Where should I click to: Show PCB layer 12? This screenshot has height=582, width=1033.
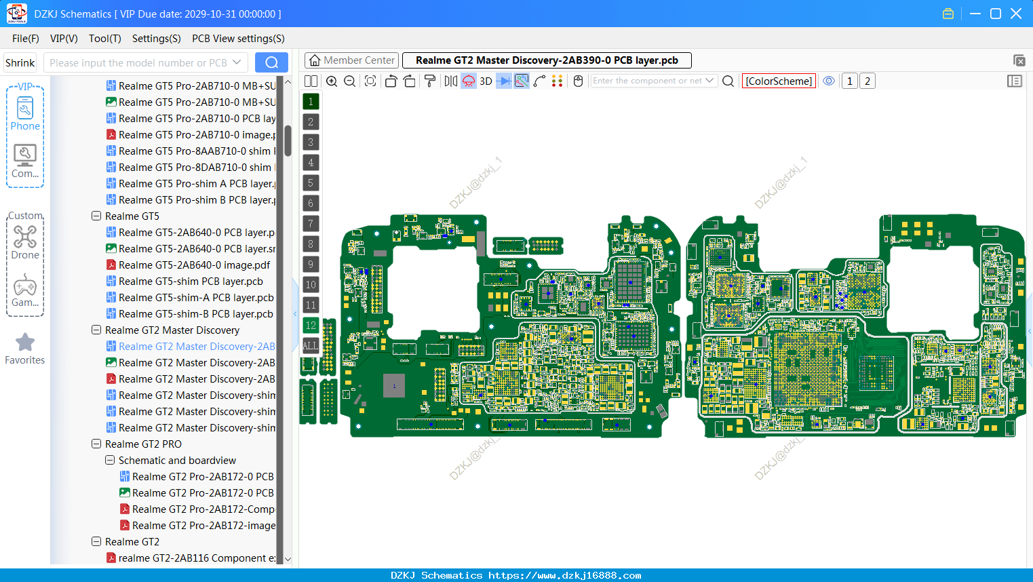point(311,326)
